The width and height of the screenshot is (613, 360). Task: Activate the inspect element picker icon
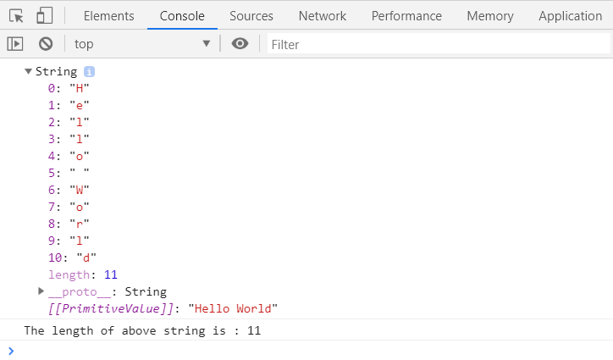pyautogui.click(x=16, y=16)
